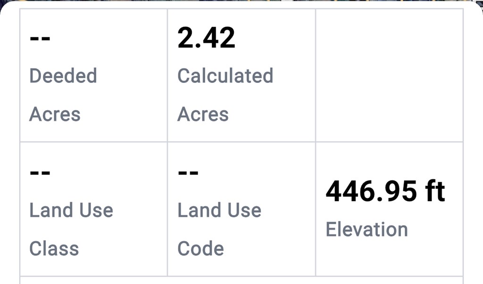483x284 pixels.
Task: Click the 2.42 calculated acres value
Action: coord(206,37)
